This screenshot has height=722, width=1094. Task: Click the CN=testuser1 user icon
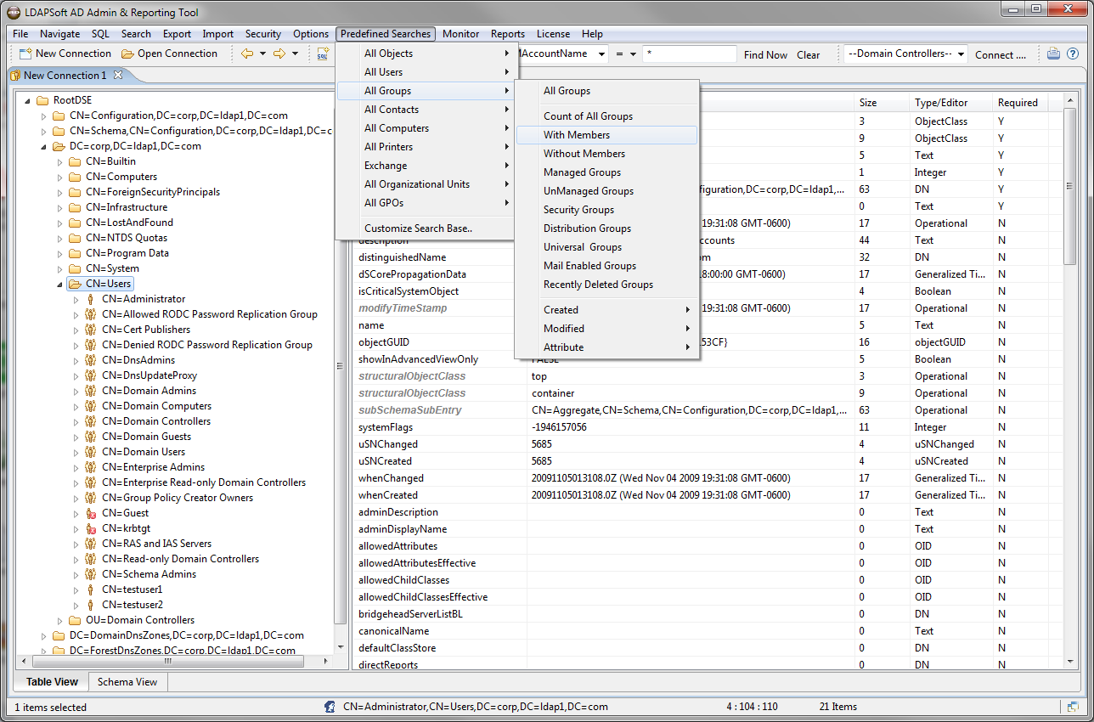click(x=90, y=589)
